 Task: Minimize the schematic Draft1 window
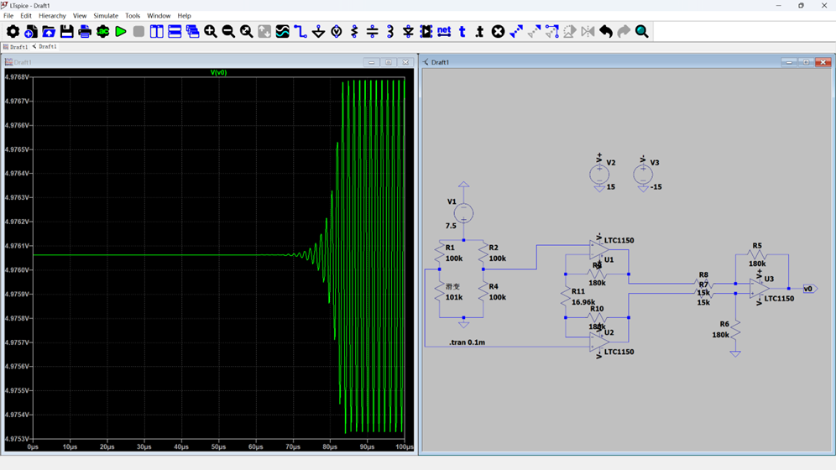[789, 62]
